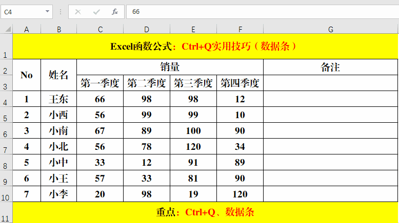Click the footer cell 重点: Ctrl+Q、数据条
The width and height of the screenshot is (399, 223).
(x=205, y=212)
